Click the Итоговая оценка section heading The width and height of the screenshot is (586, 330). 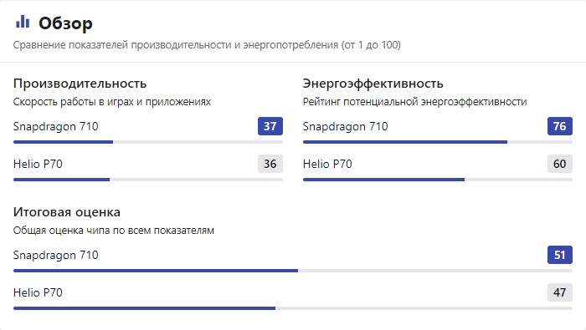coord(66,212)
